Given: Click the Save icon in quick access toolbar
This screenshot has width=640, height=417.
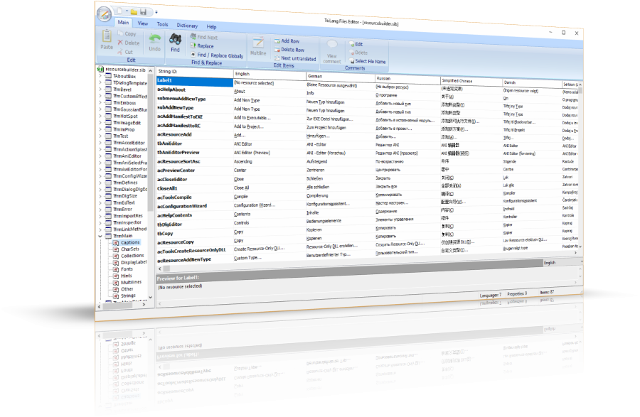Looking at the screenshot, I should [x=142, y=12].
